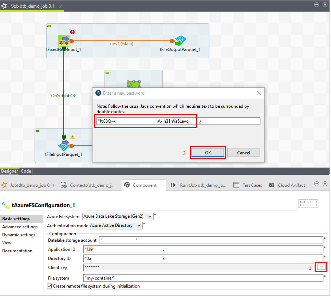
Task: Open Advanced settings in component sidebar
Action: pyautogui.click(x=20, y=227)
